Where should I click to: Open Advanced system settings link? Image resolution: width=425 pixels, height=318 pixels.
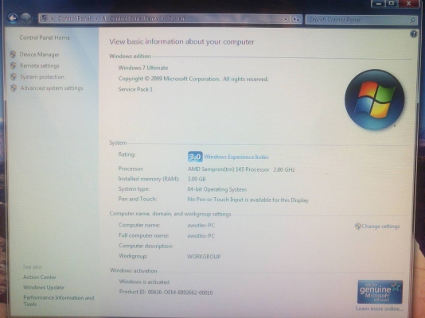click(52, 88)
